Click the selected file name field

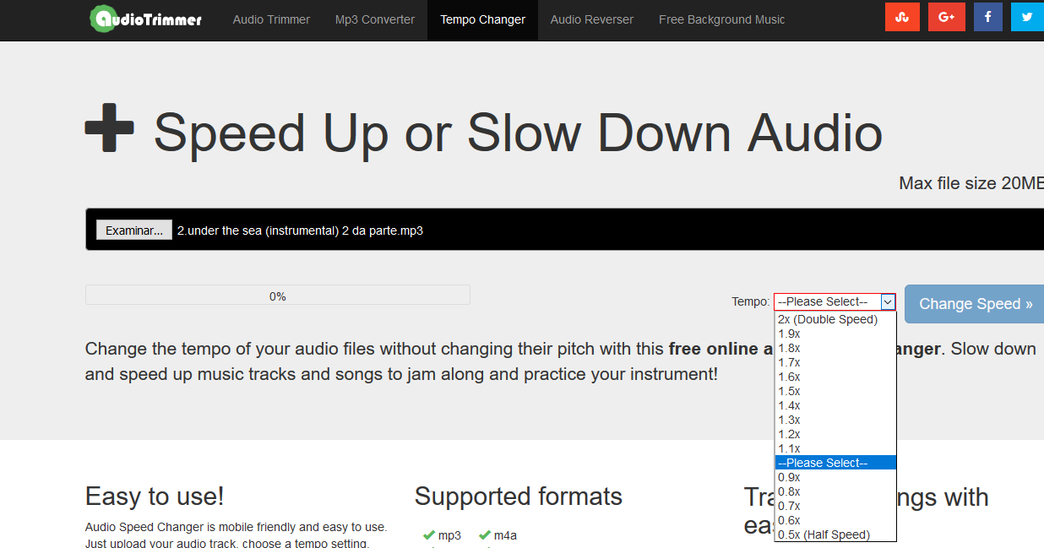[300, 231]
